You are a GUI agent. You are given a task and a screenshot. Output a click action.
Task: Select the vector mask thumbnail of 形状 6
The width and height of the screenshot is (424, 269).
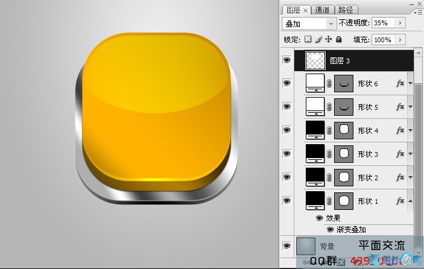click(x=344, y=84)
